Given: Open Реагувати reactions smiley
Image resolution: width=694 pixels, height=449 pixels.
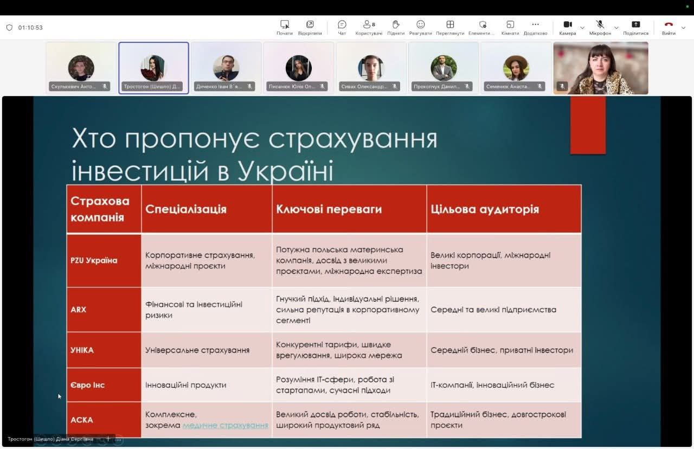Looking at the screenshot, I should point(421,27).
